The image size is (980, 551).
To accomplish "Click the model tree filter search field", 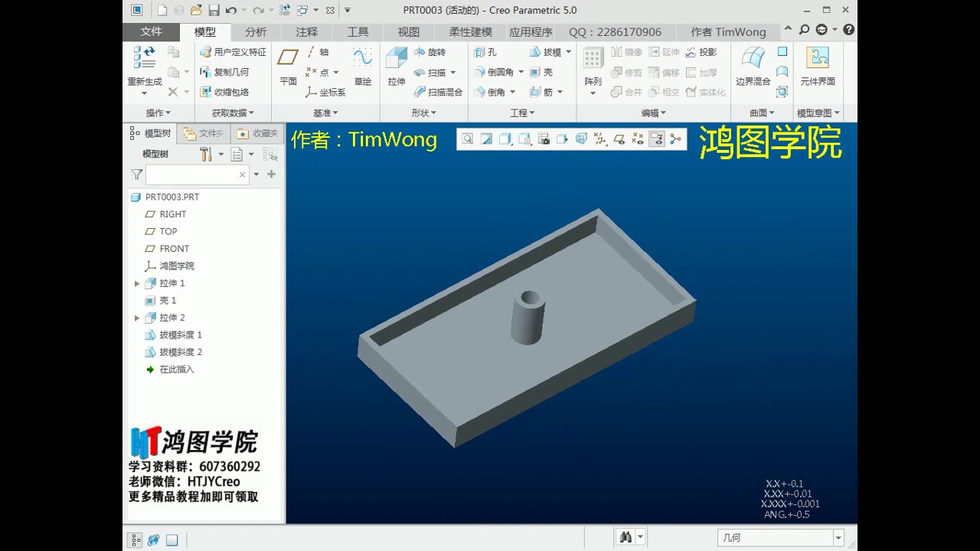I will [197, 174].
